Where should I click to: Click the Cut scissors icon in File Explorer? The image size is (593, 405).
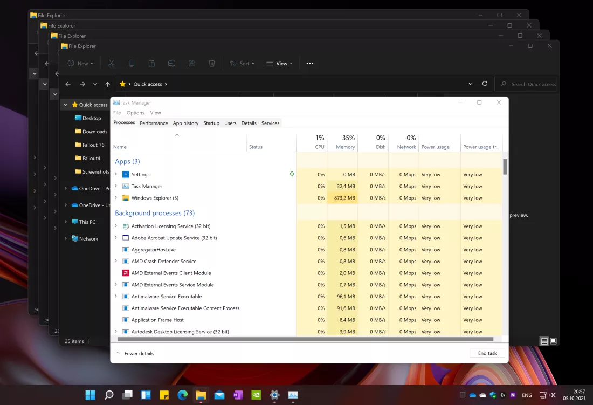pyautogui.click(x=111, y=63)
